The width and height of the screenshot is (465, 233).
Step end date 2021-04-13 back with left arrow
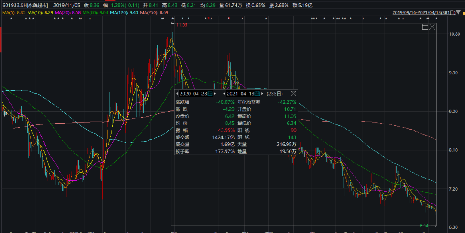(224, 94)
